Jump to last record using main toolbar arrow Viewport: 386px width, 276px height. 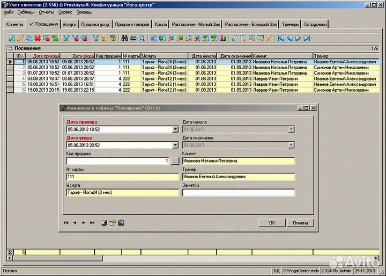pos(307,38)
